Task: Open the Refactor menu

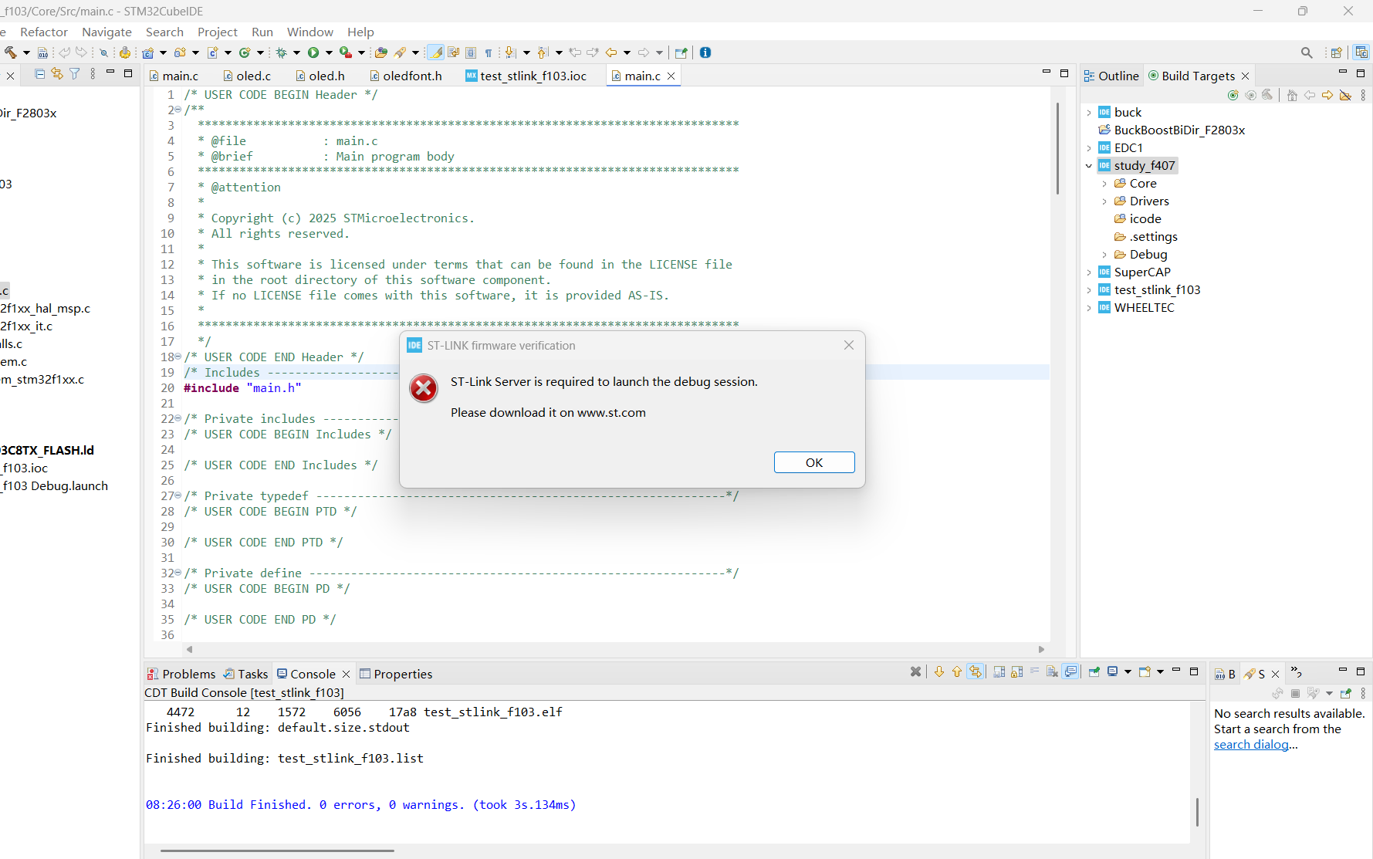Action: [x=44, y=32]
